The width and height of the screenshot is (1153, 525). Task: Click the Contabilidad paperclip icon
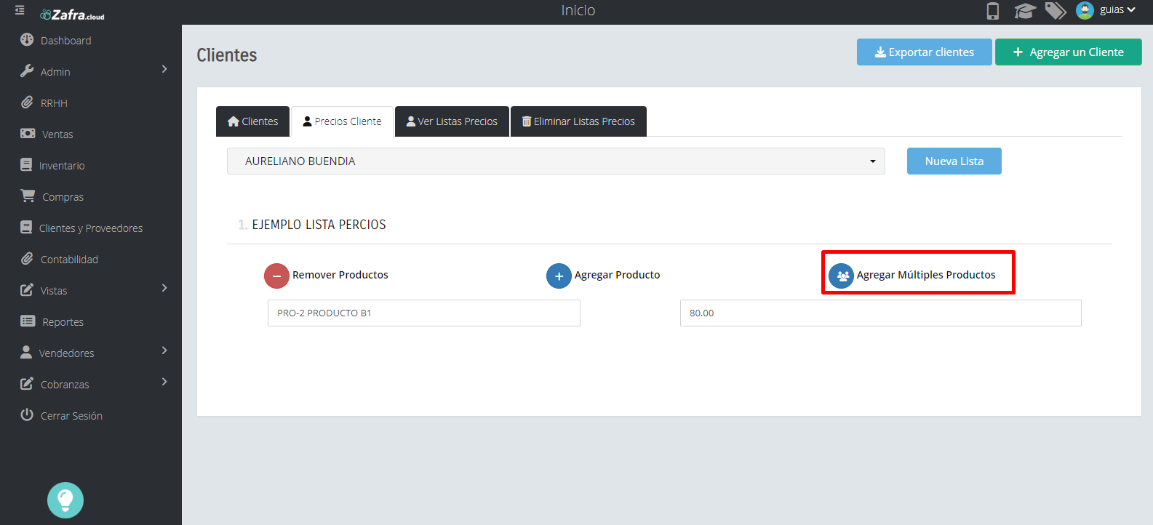pos(27,259)
